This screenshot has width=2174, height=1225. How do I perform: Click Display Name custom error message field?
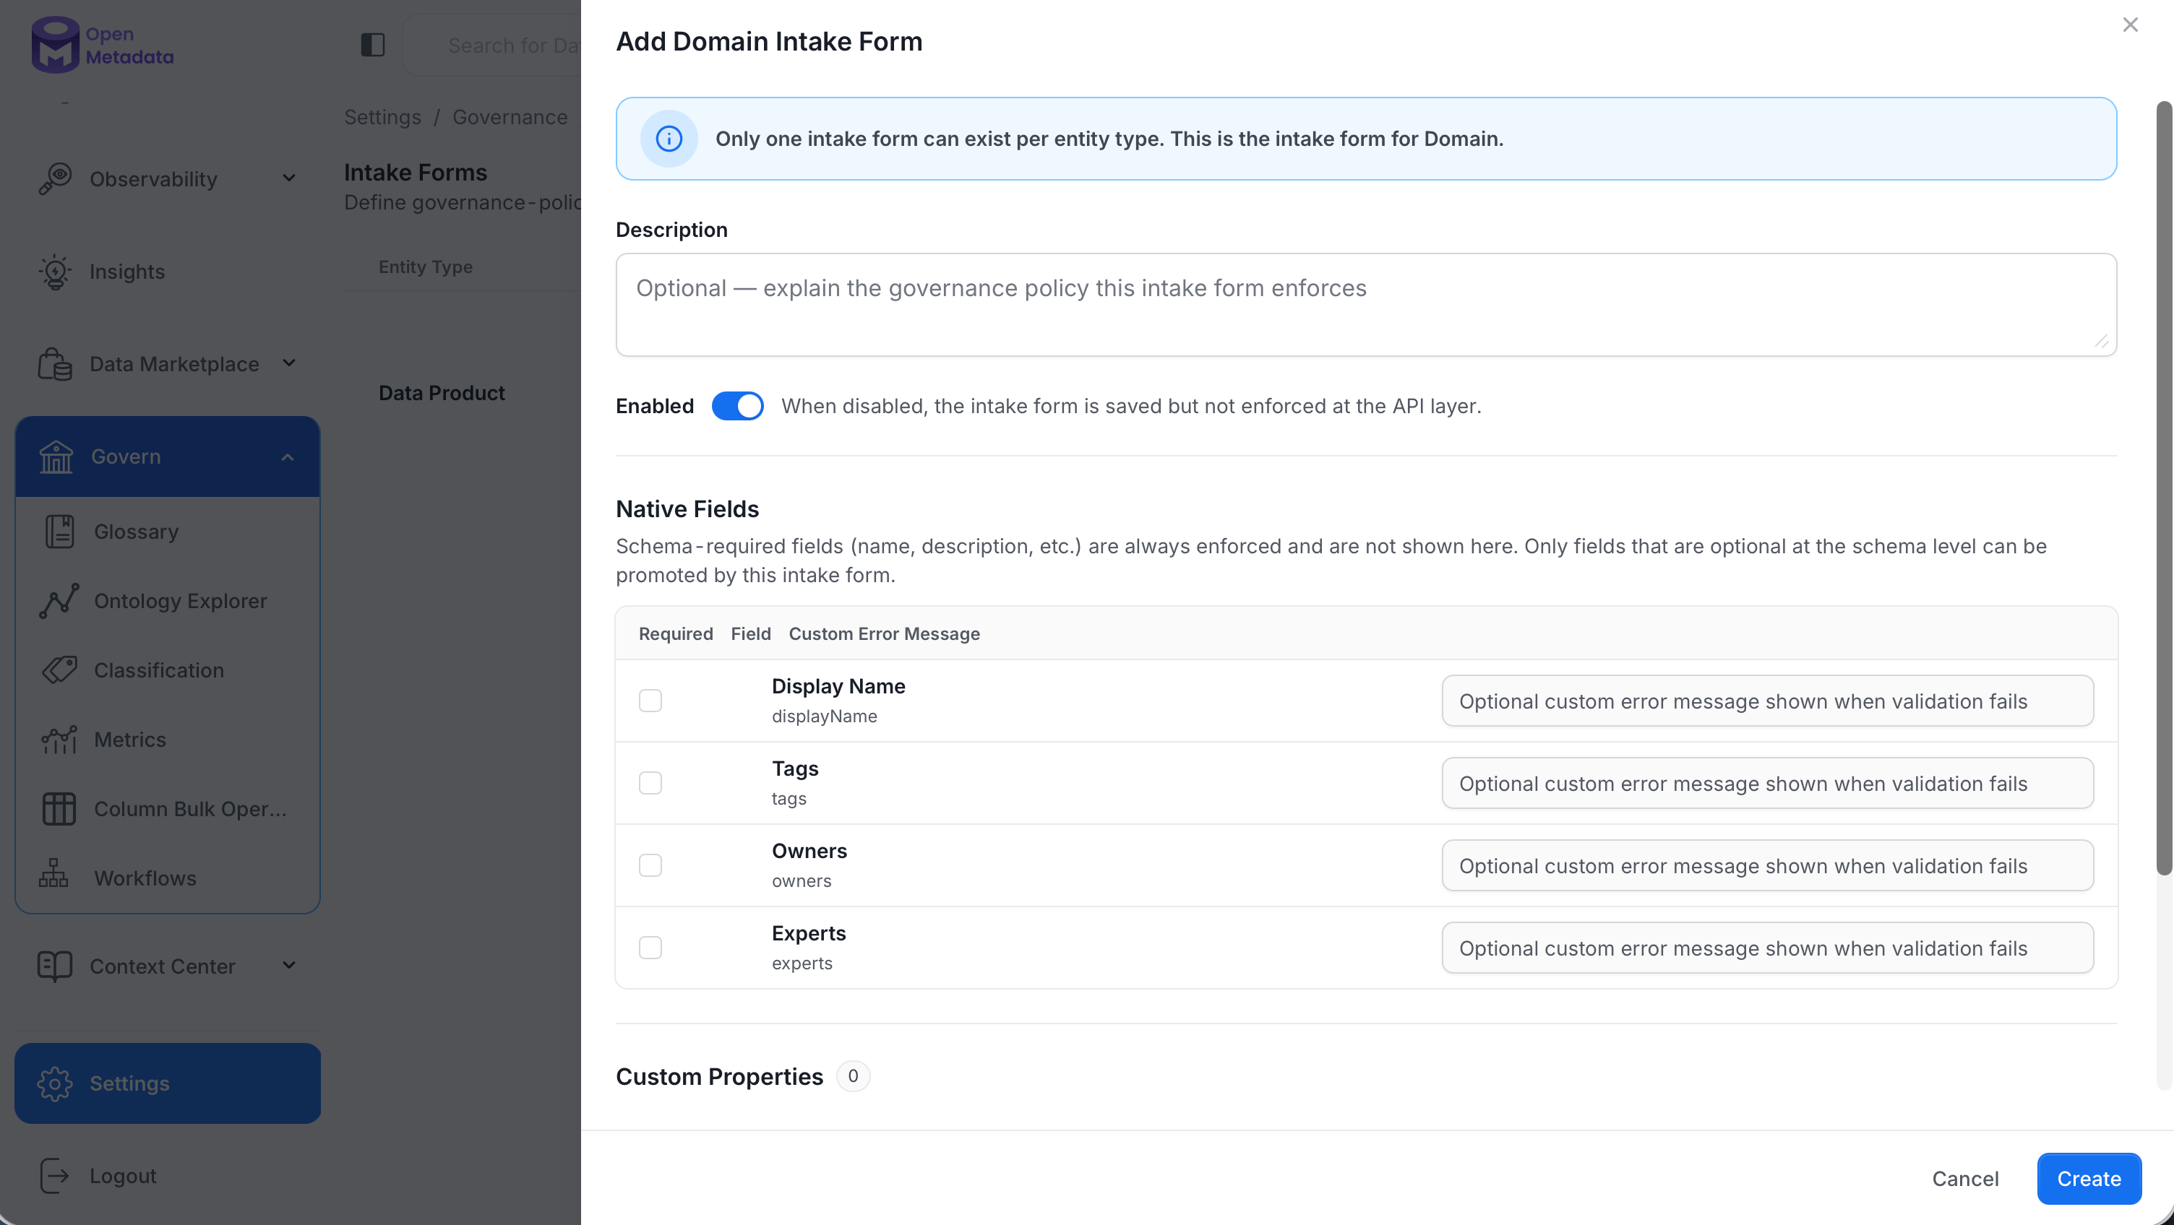pos(1767,700)
